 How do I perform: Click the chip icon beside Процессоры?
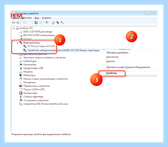point(21,93)
